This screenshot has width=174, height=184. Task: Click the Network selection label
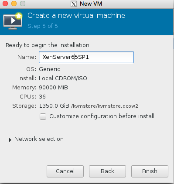(39, 139)
